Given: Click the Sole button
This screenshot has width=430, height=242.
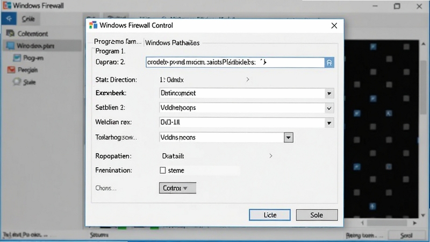Looking at the screenshot, I should (x=317, y=215).
